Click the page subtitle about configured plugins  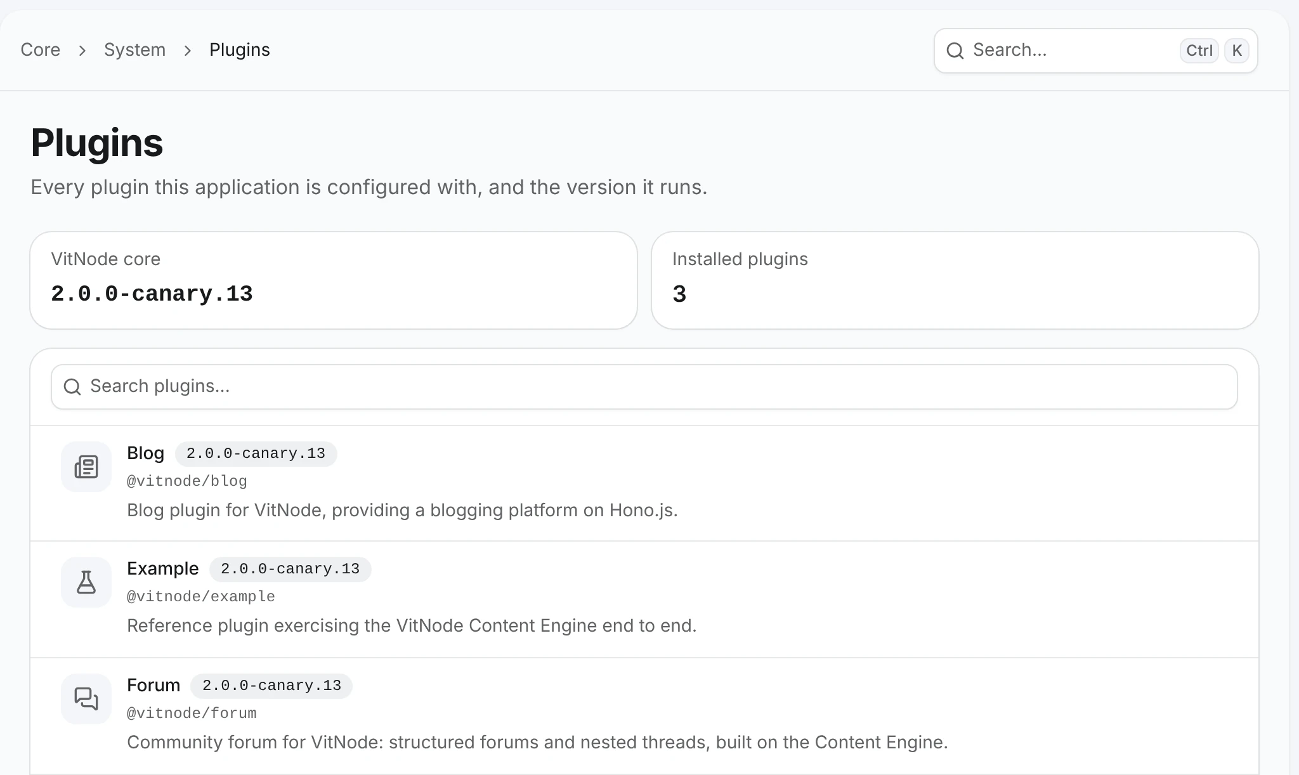(x=369, y=188)
